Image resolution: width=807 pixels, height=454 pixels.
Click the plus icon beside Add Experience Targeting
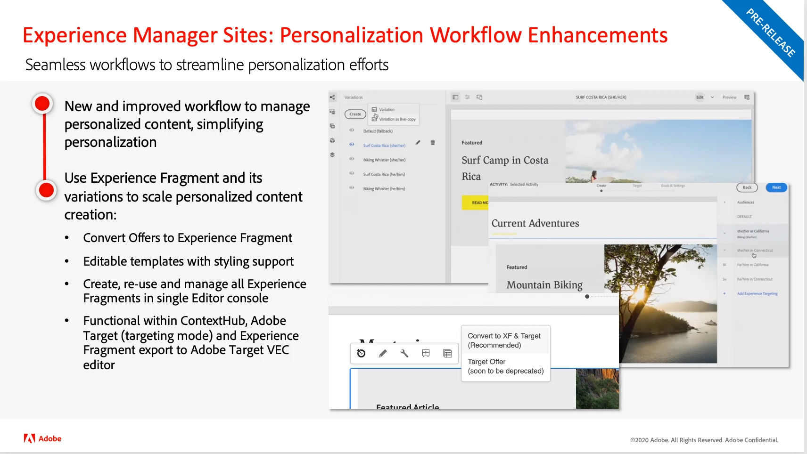tap(725, 293)
